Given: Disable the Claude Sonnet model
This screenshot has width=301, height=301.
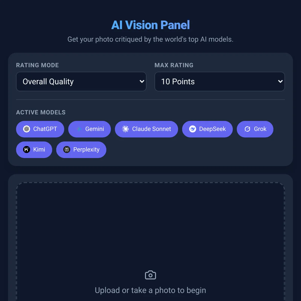Looking at the screenshot, I should tap(146, 129).
